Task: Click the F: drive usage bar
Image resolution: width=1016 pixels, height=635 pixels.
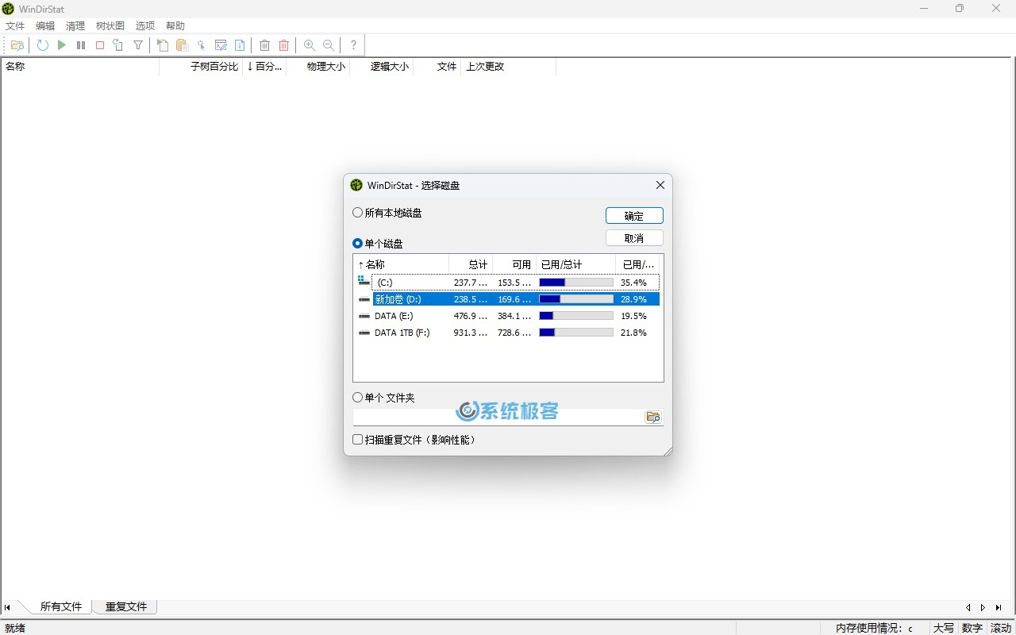Action: pos(576,333)
